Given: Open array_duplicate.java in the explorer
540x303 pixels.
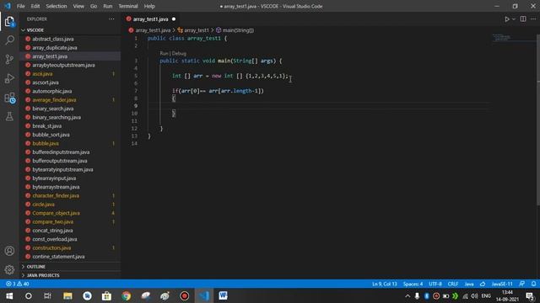Looking at the screenshot, I should [55, 48].
